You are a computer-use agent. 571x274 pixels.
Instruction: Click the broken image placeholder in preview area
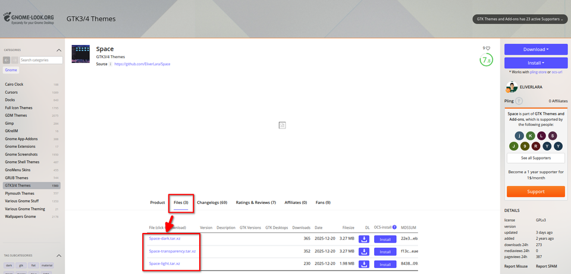(x=283, y=125)
